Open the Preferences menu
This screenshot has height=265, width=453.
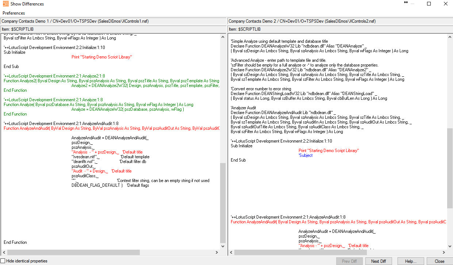click(14, 13)
